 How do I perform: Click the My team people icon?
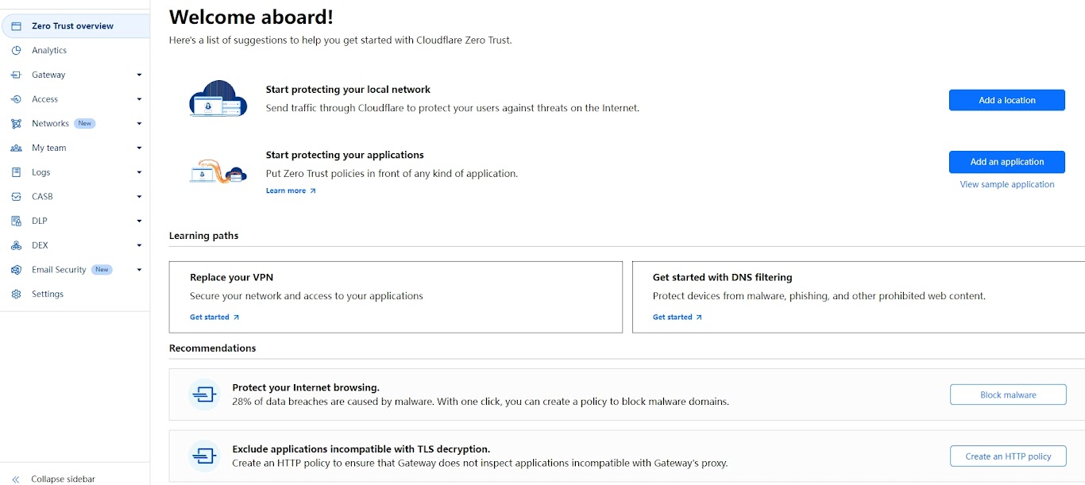click(x=16, y=148)
